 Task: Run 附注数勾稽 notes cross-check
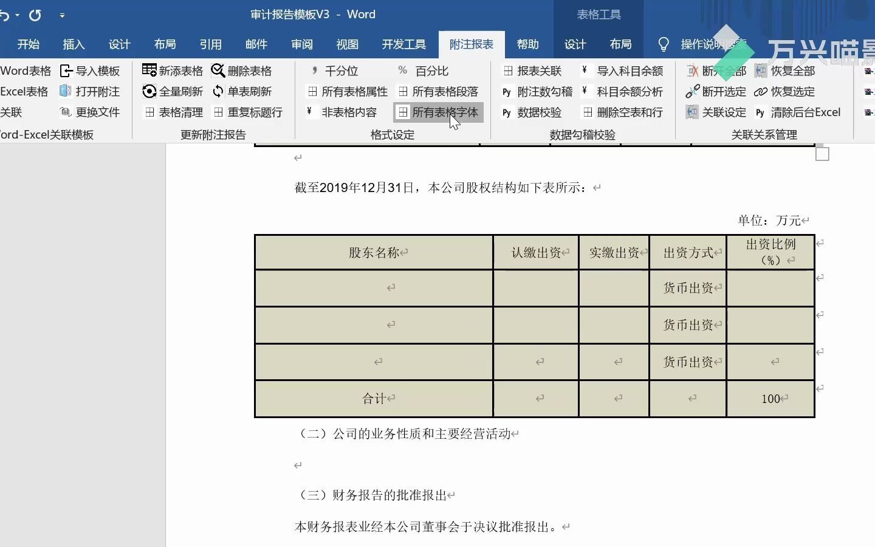pos(538,92)
